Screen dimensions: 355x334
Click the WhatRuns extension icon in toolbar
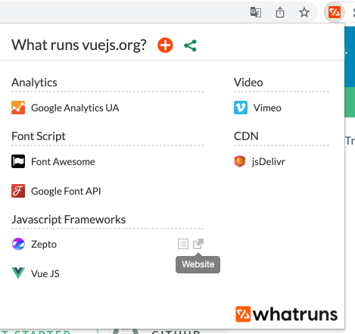pos(335,12)
